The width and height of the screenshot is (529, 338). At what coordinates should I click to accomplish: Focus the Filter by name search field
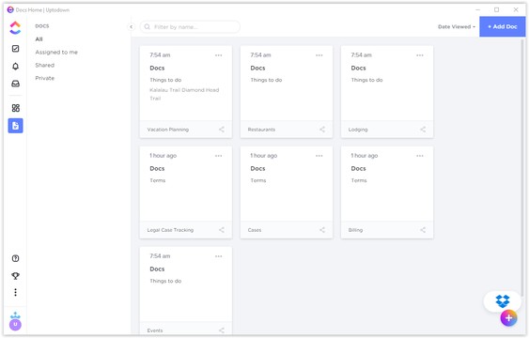(190, 26)
